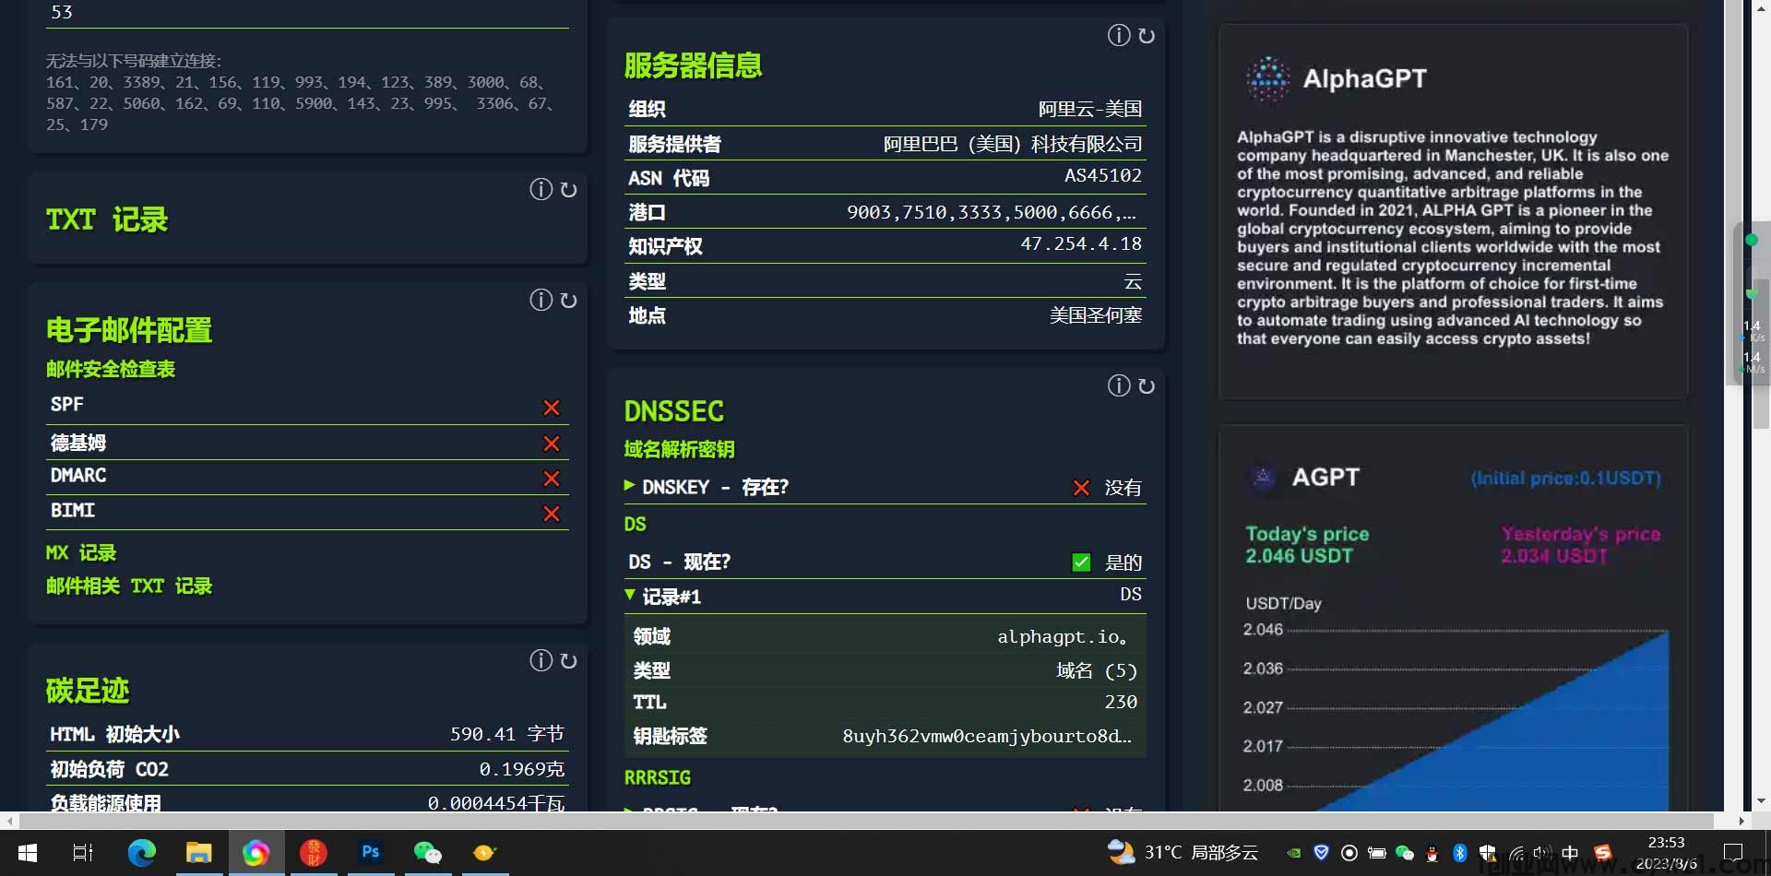1771x876 pixels.
Task: Refresh the 碳足迹 card
Action: point(569,660)
